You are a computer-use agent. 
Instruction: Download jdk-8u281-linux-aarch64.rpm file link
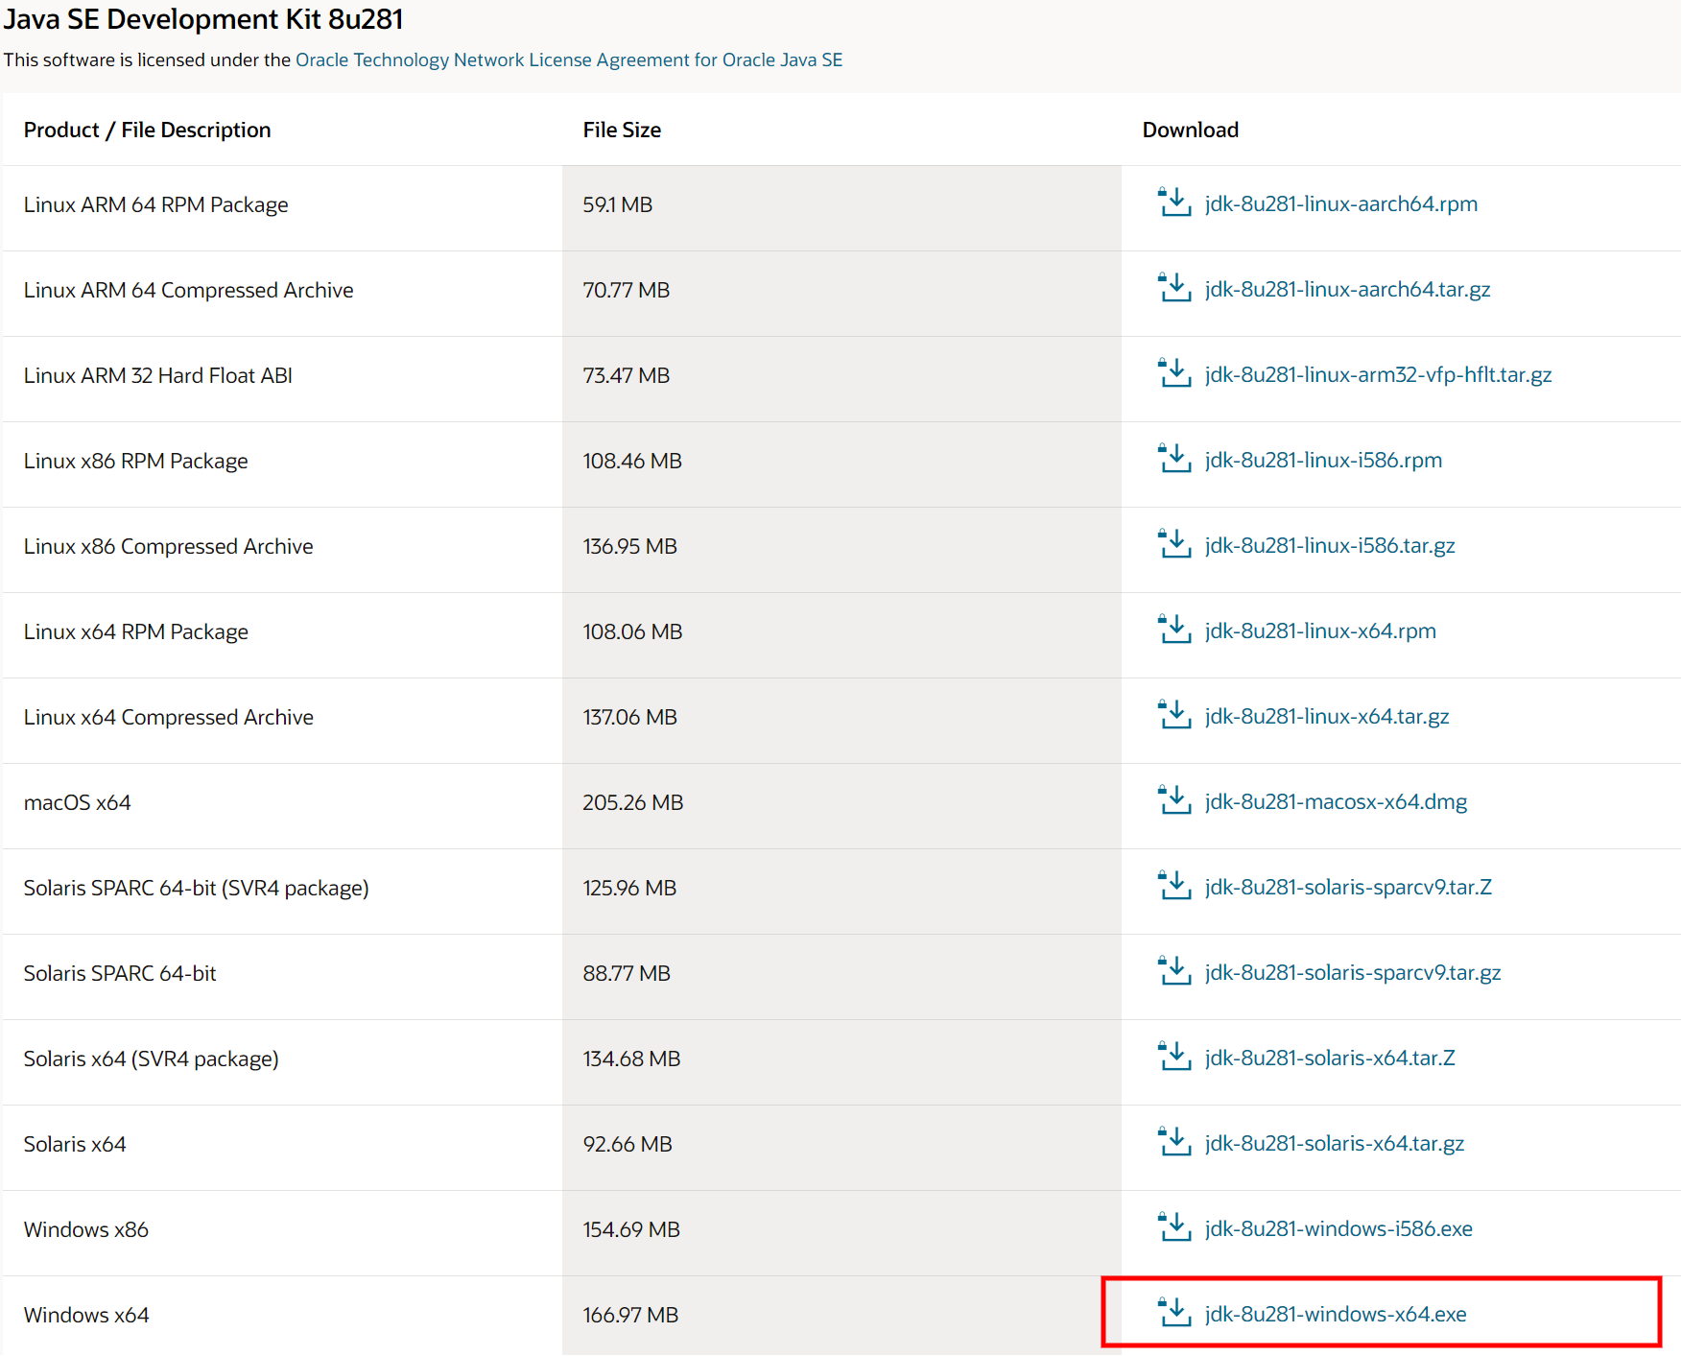pos(1341,203)
